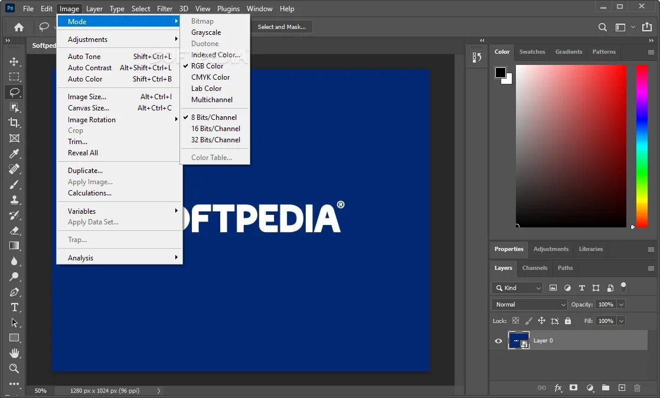The height and width of the screenshot is (398, 660).
Task: Expand the Variables submenu
Action: [x=119, y=211]
